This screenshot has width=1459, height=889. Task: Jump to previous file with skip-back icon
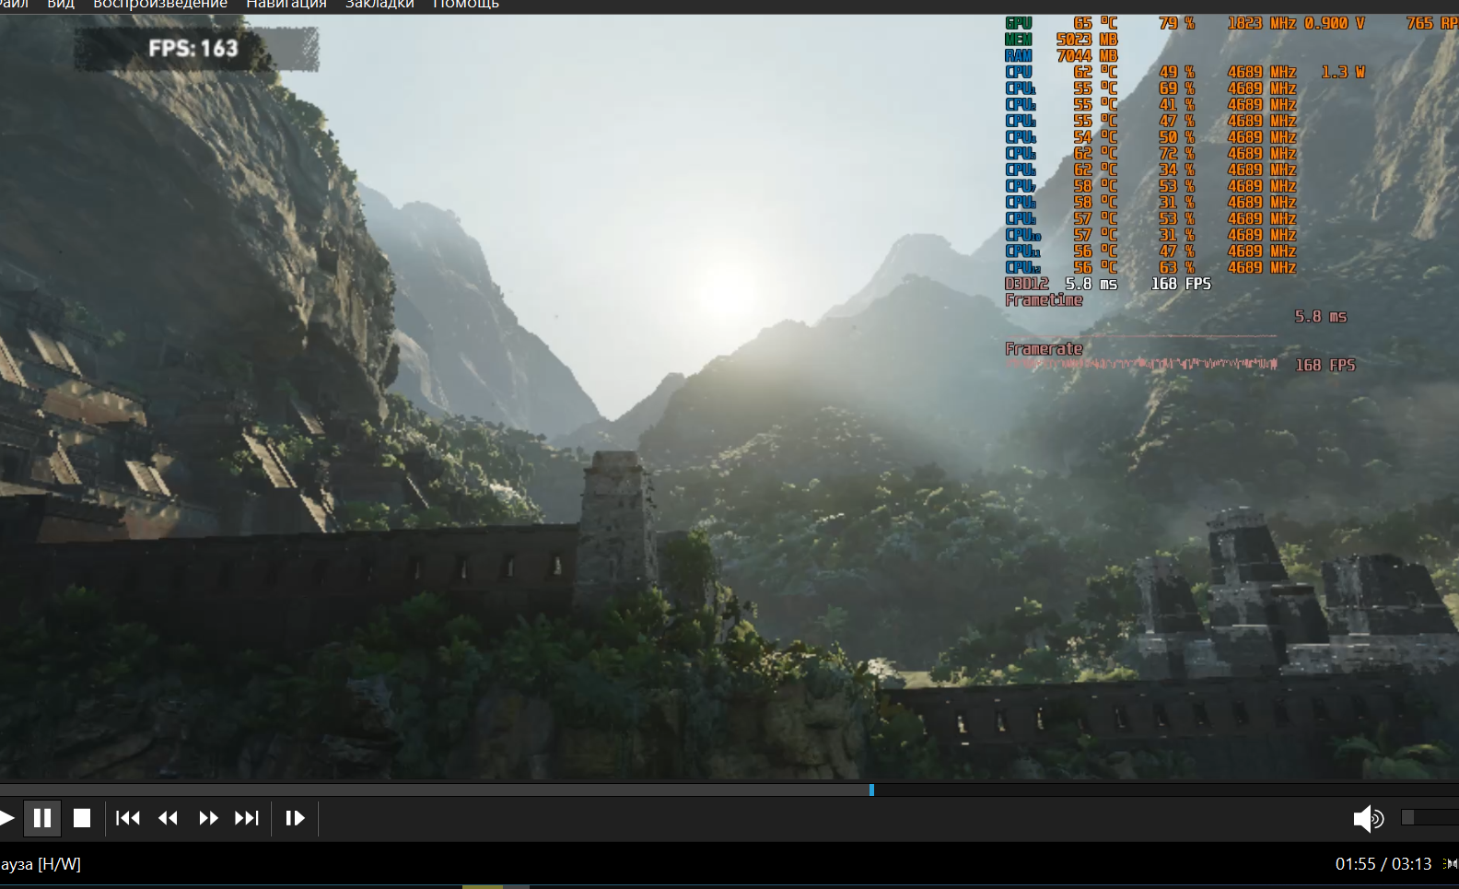[128, 818]
